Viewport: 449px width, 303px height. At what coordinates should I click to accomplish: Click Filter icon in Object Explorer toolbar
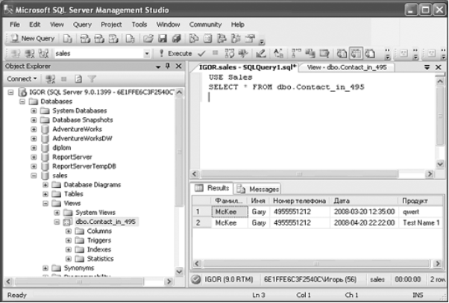tap(92, 79)
